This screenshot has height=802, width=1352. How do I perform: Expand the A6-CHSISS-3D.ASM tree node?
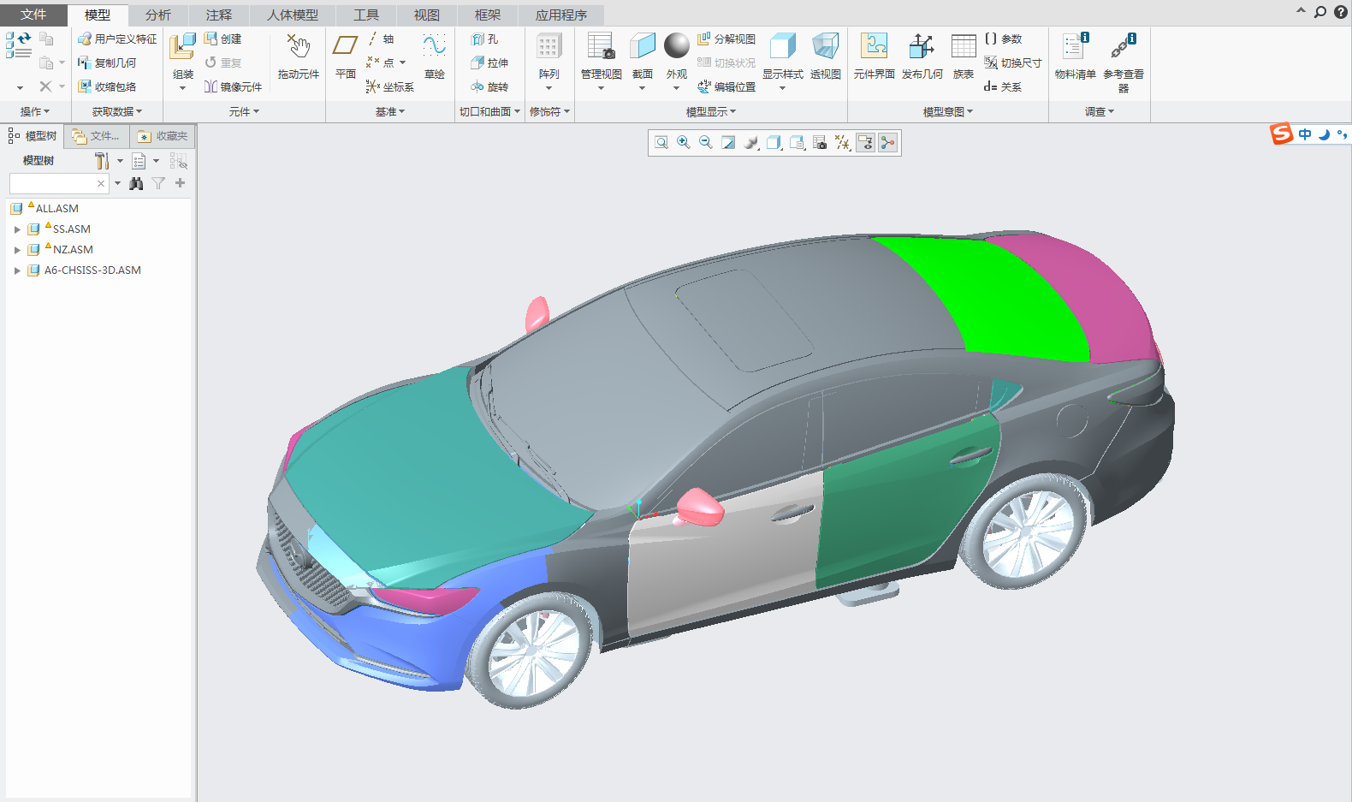point(17,270)
